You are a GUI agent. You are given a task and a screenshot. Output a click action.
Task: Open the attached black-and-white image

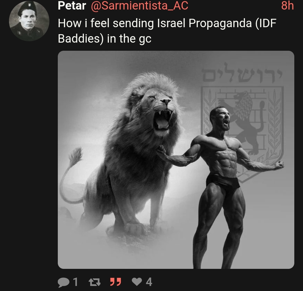click(x=176, y=160)
